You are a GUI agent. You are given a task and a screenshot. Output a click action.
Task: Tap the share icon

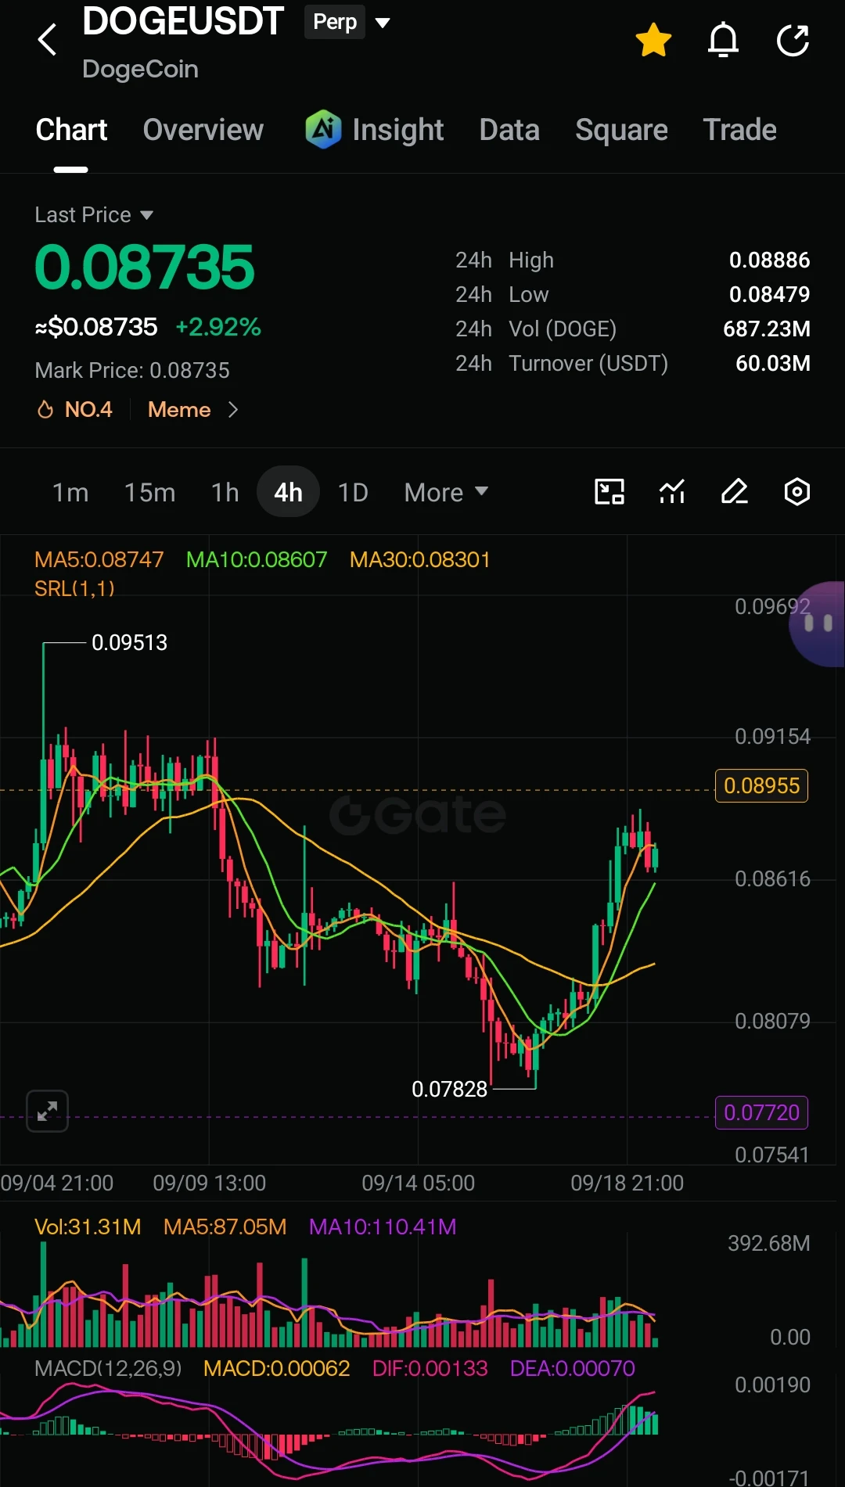click(793, 41)
